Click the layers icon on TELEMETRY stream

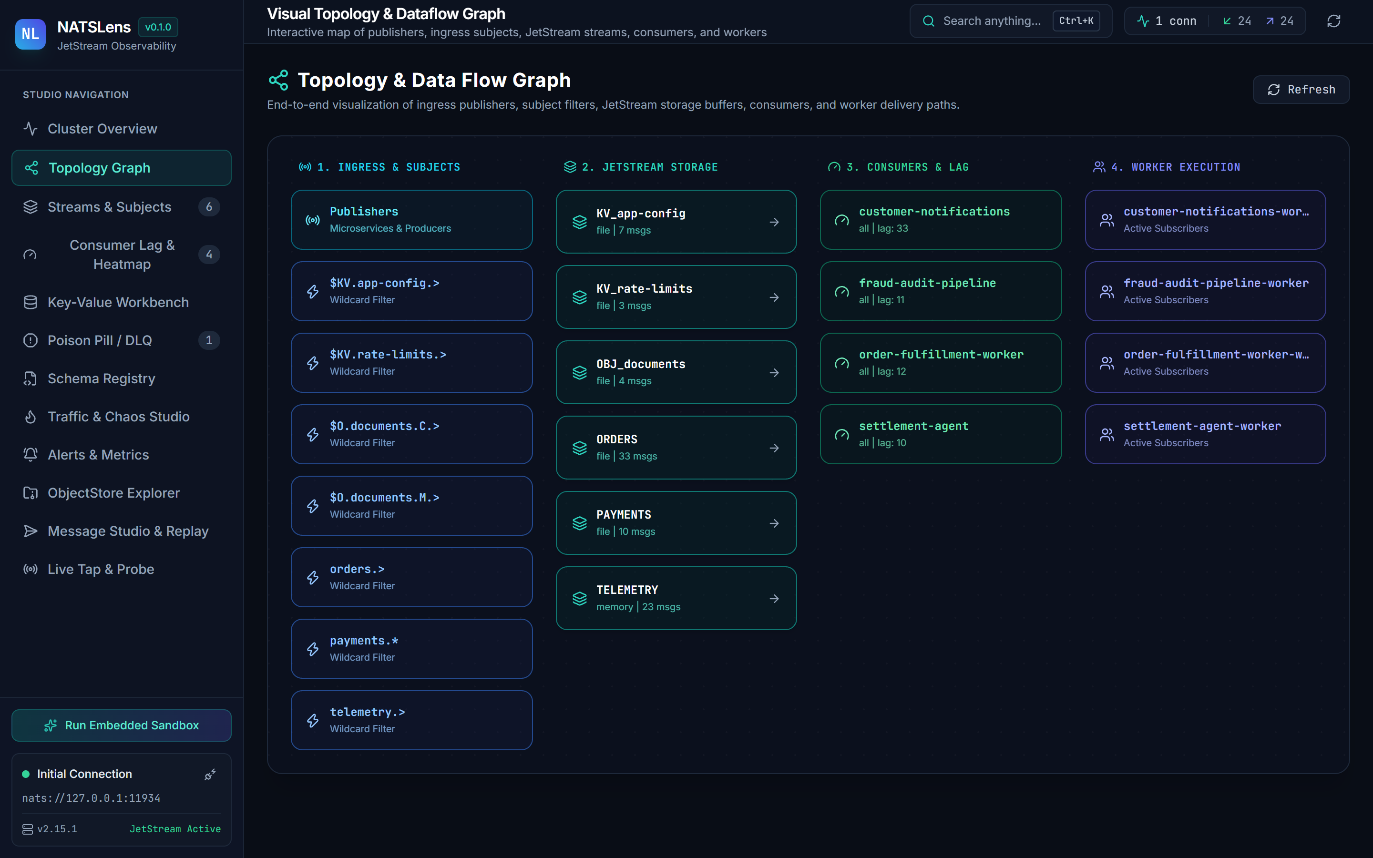tap(579, 599)
